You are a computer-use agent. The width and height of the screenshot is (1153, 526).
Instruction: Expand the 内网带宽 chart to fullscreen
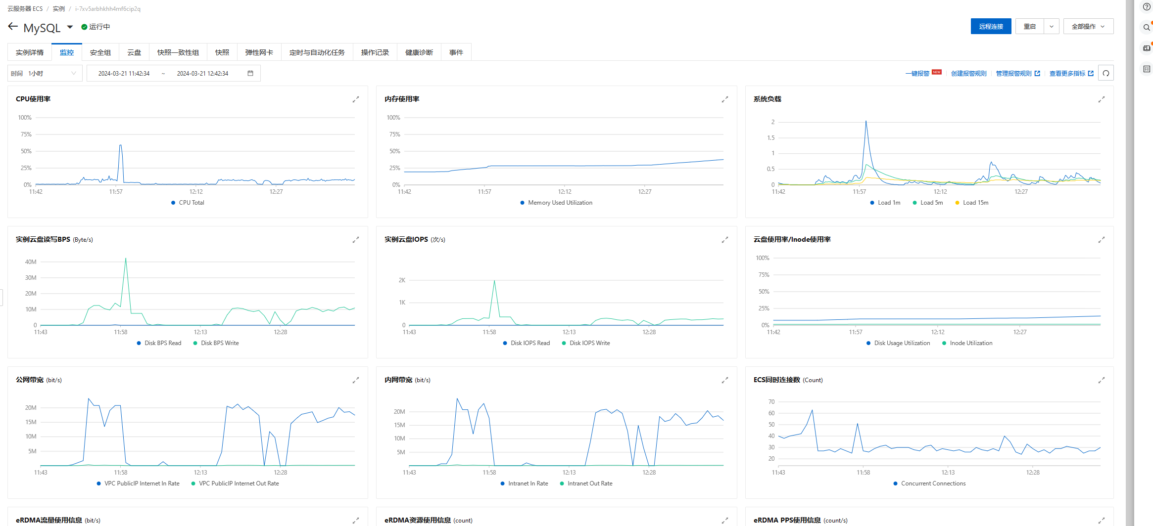[724, 380]
